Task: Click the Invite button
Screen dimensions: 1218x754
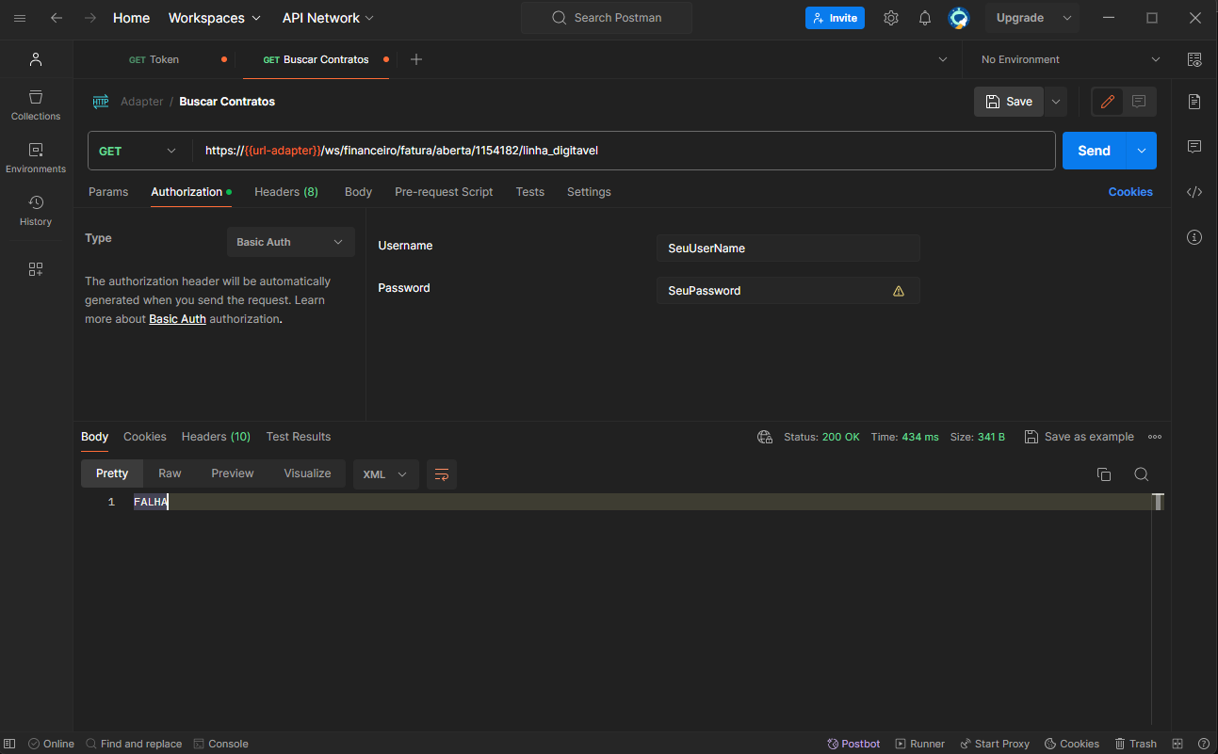Action: tap(835, 18)
